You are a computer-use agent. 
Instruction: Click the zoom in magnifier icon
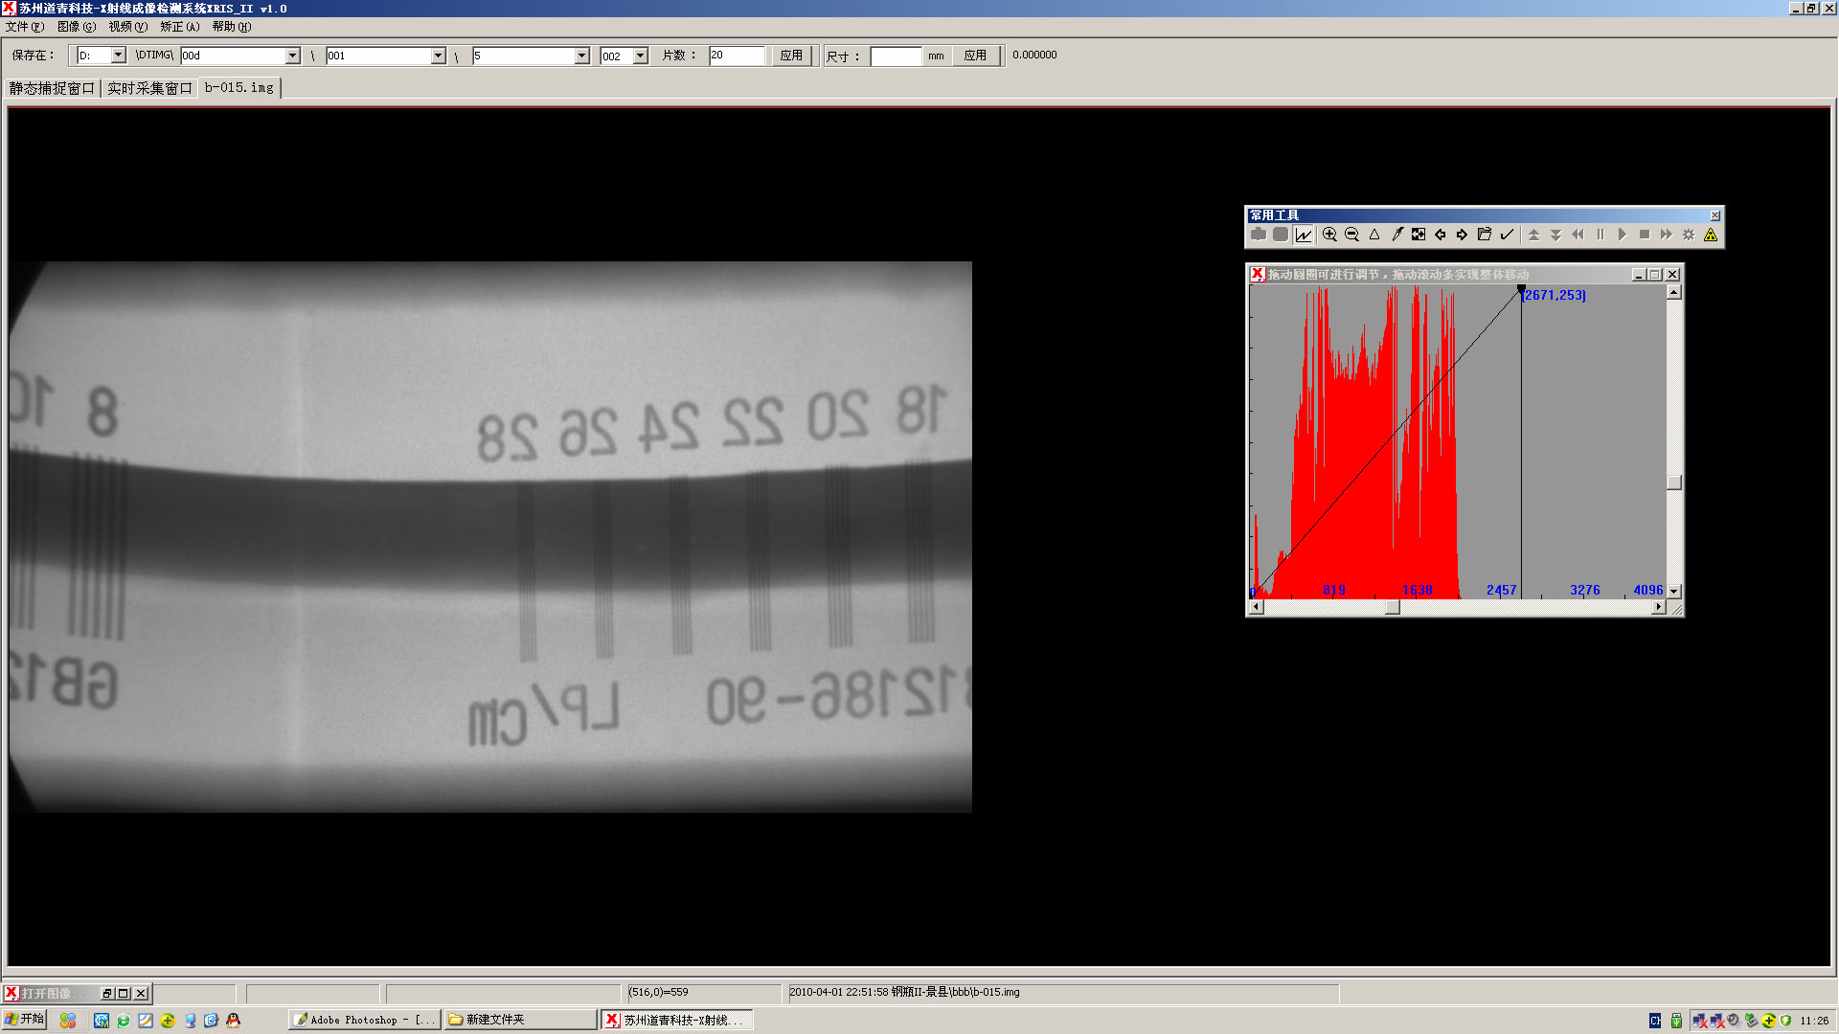(x=1329, y=235)
